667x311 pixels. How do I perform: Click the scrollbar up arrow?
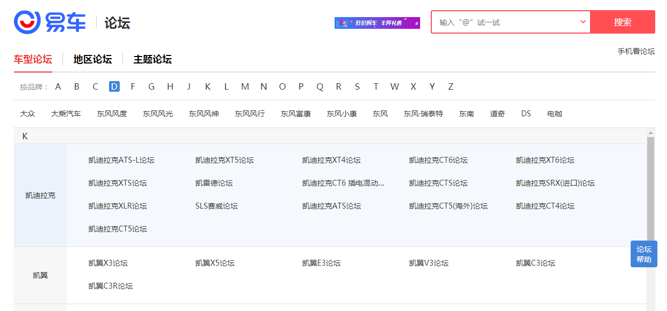coord(650,133)
